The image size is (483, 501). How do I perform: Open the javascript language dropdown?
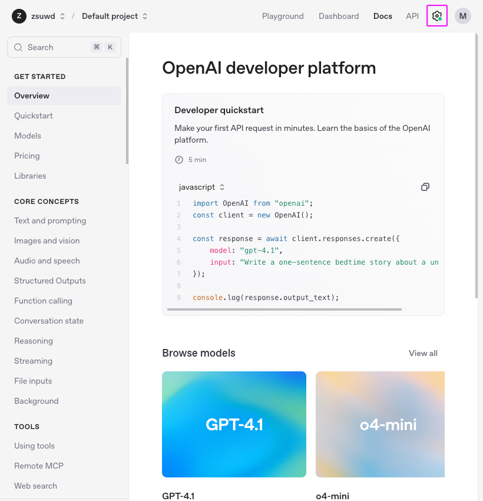pos(201,187)
